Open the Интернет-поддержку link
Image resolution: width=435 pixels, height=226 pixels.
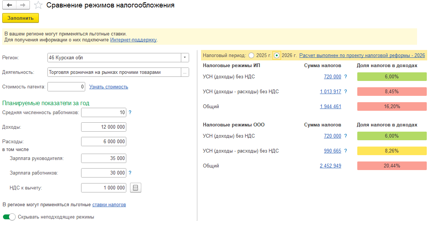[x=133, y=40]
